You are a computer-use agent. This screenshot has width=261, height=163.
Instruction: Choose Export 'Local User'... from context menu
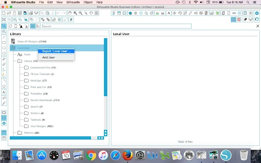coord(56,51)
